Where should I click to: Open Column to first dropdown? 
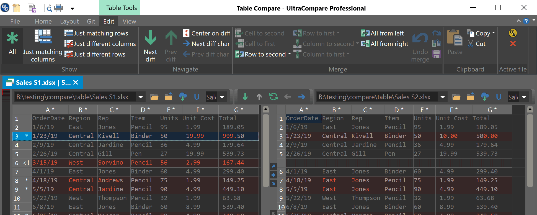tap(321, 54)
